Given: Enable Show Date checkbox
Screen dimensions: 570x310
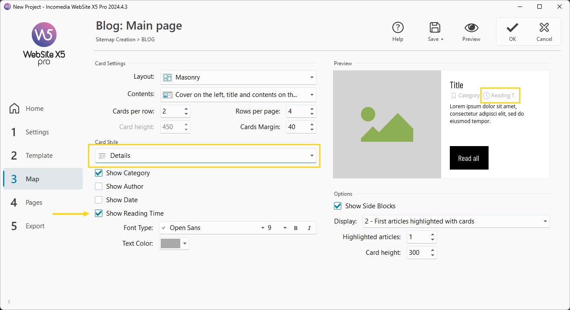Looking at the screenshot, I should [x=99, y=200].
